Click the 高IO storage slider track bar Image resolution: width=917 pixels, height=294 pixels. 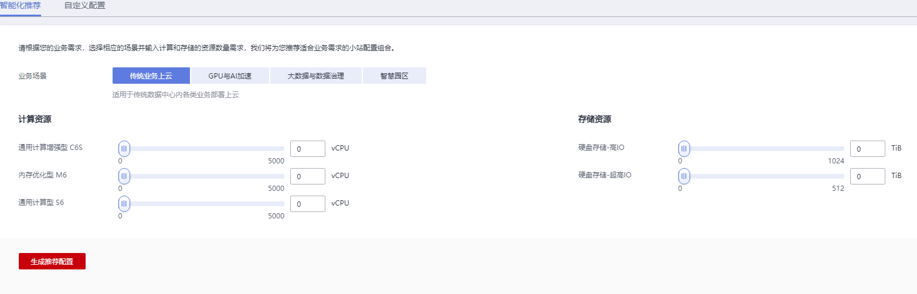click(x=761, y=148)
